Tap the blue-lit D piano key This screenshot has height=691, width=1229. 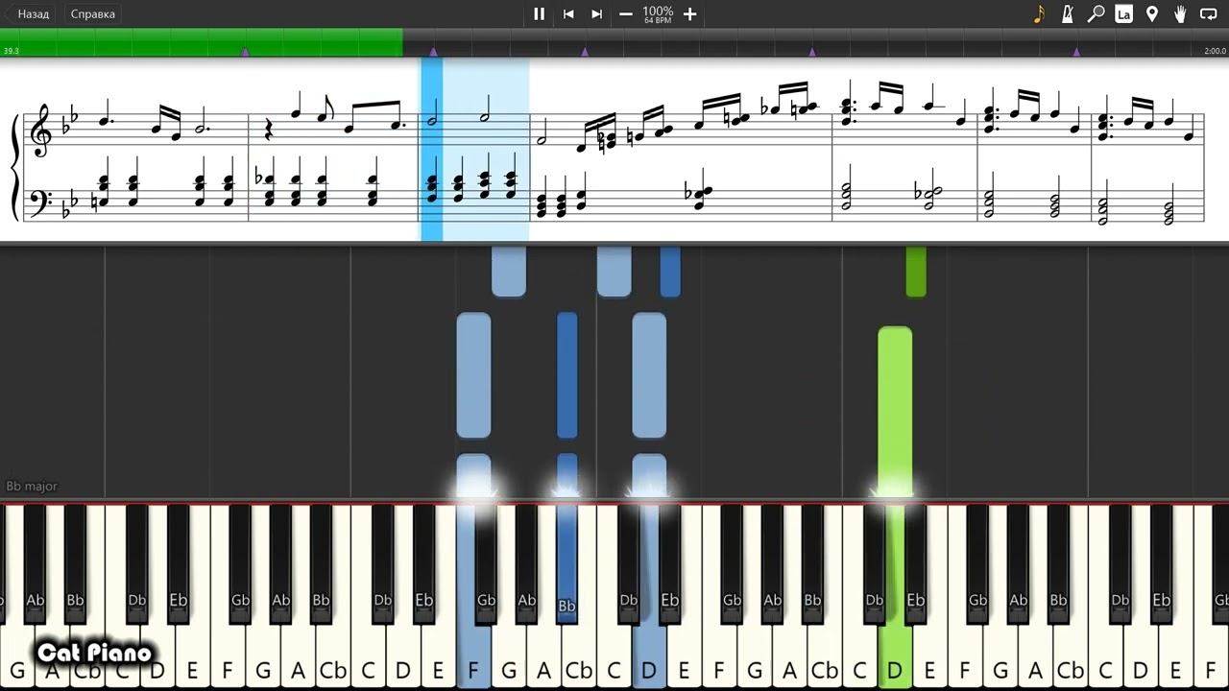pos(649,657)
